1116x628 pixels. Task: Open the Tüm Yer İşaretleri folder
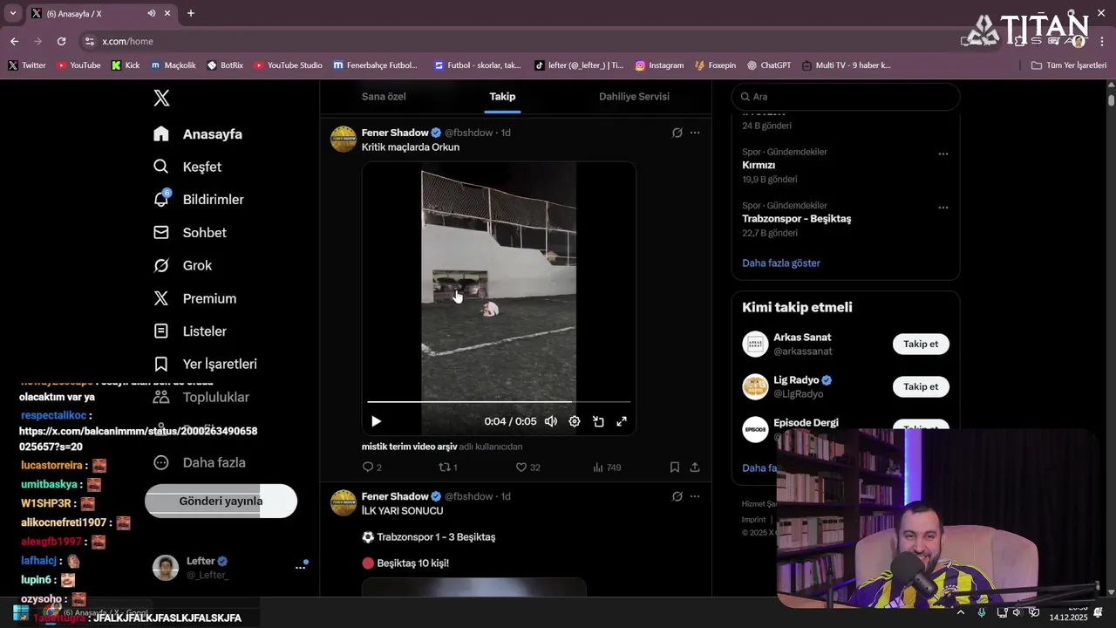coord(1068,65)
